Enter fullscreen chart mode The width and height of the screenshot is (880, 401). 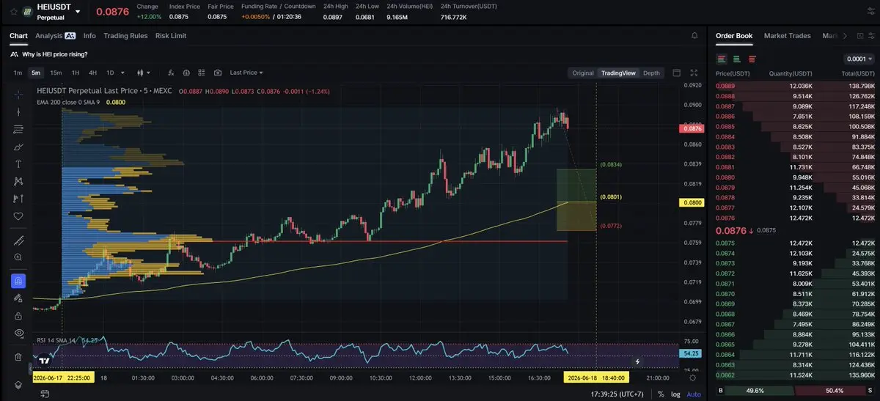[x=694, y=73]
